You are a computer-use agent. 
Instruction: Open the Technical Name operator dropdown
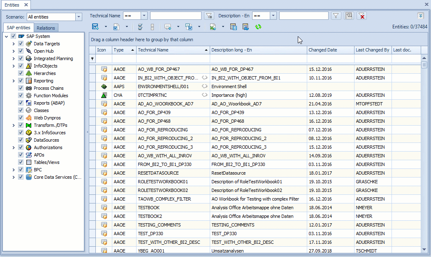click(144, 16)
